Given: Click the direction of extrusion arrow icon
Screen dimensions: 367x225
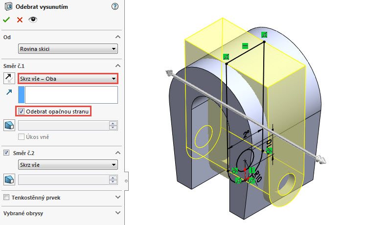Looking at the screenshot, I should tap(9, 92).
